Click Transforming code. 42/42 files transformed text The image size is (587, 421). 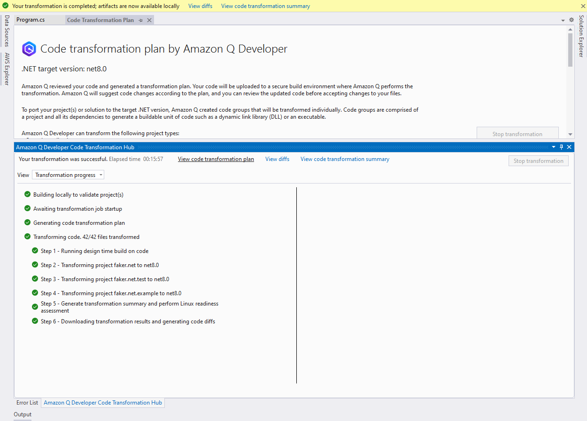(x=86, y=237)
